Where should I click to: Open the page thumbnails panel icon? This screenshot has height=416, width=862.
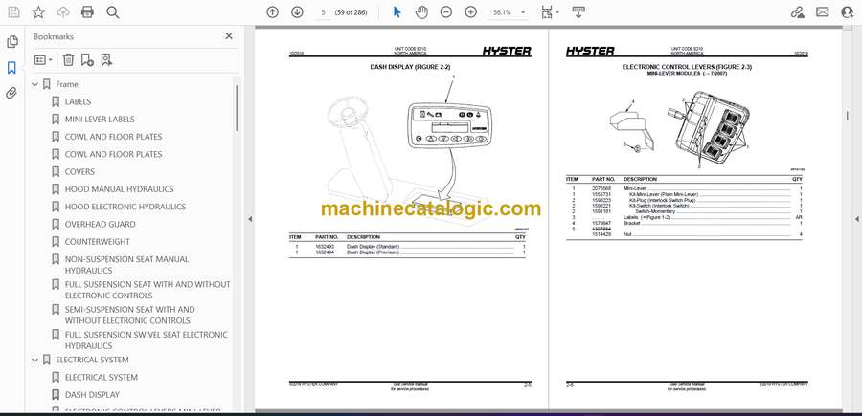coord(11,42)
